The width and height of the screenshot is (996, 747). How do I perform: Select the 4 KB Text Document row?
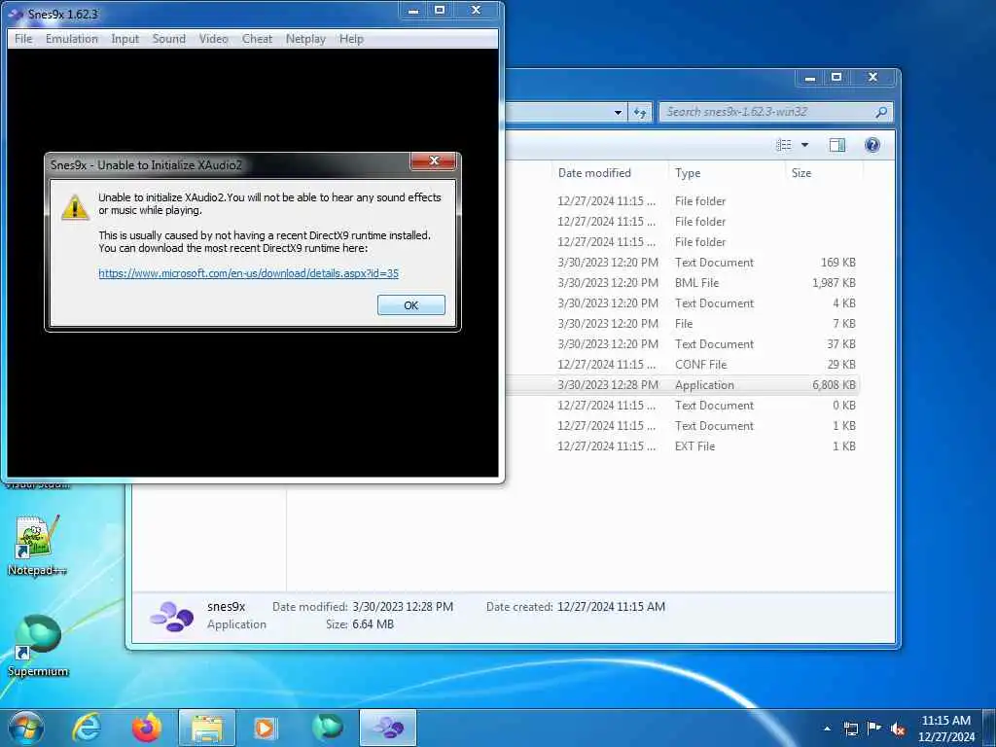(x=683, y=303)
